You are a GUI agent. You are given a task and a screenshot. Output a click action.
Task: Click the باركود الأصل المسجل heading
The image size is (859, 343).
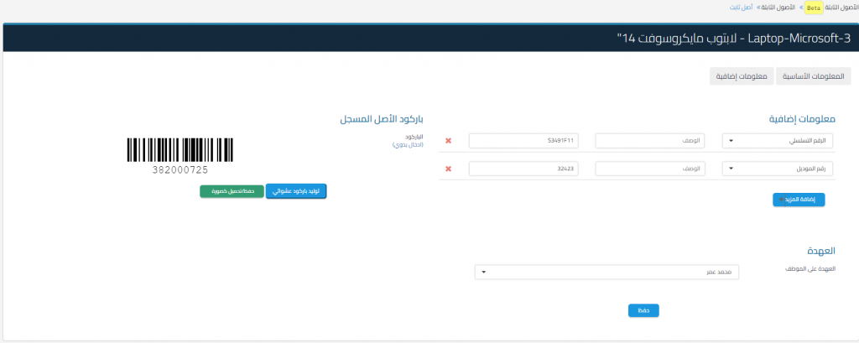[382, 119]
